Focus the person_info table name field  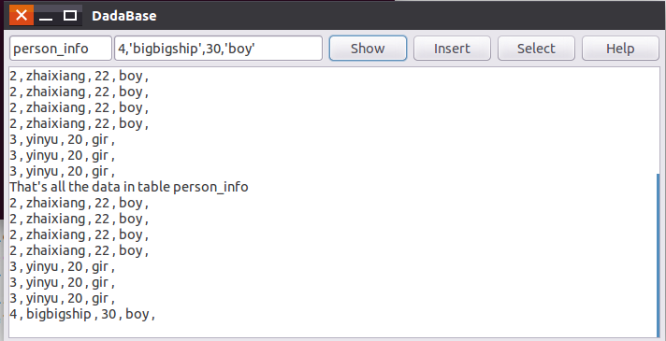pyautogui.click(x=61, y=49)
